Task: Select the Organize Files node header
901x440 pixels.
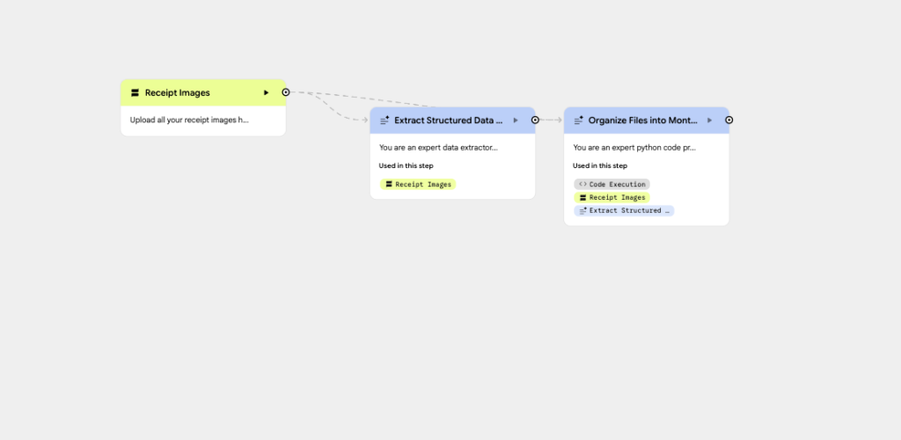Action: (x=642, y=120)
